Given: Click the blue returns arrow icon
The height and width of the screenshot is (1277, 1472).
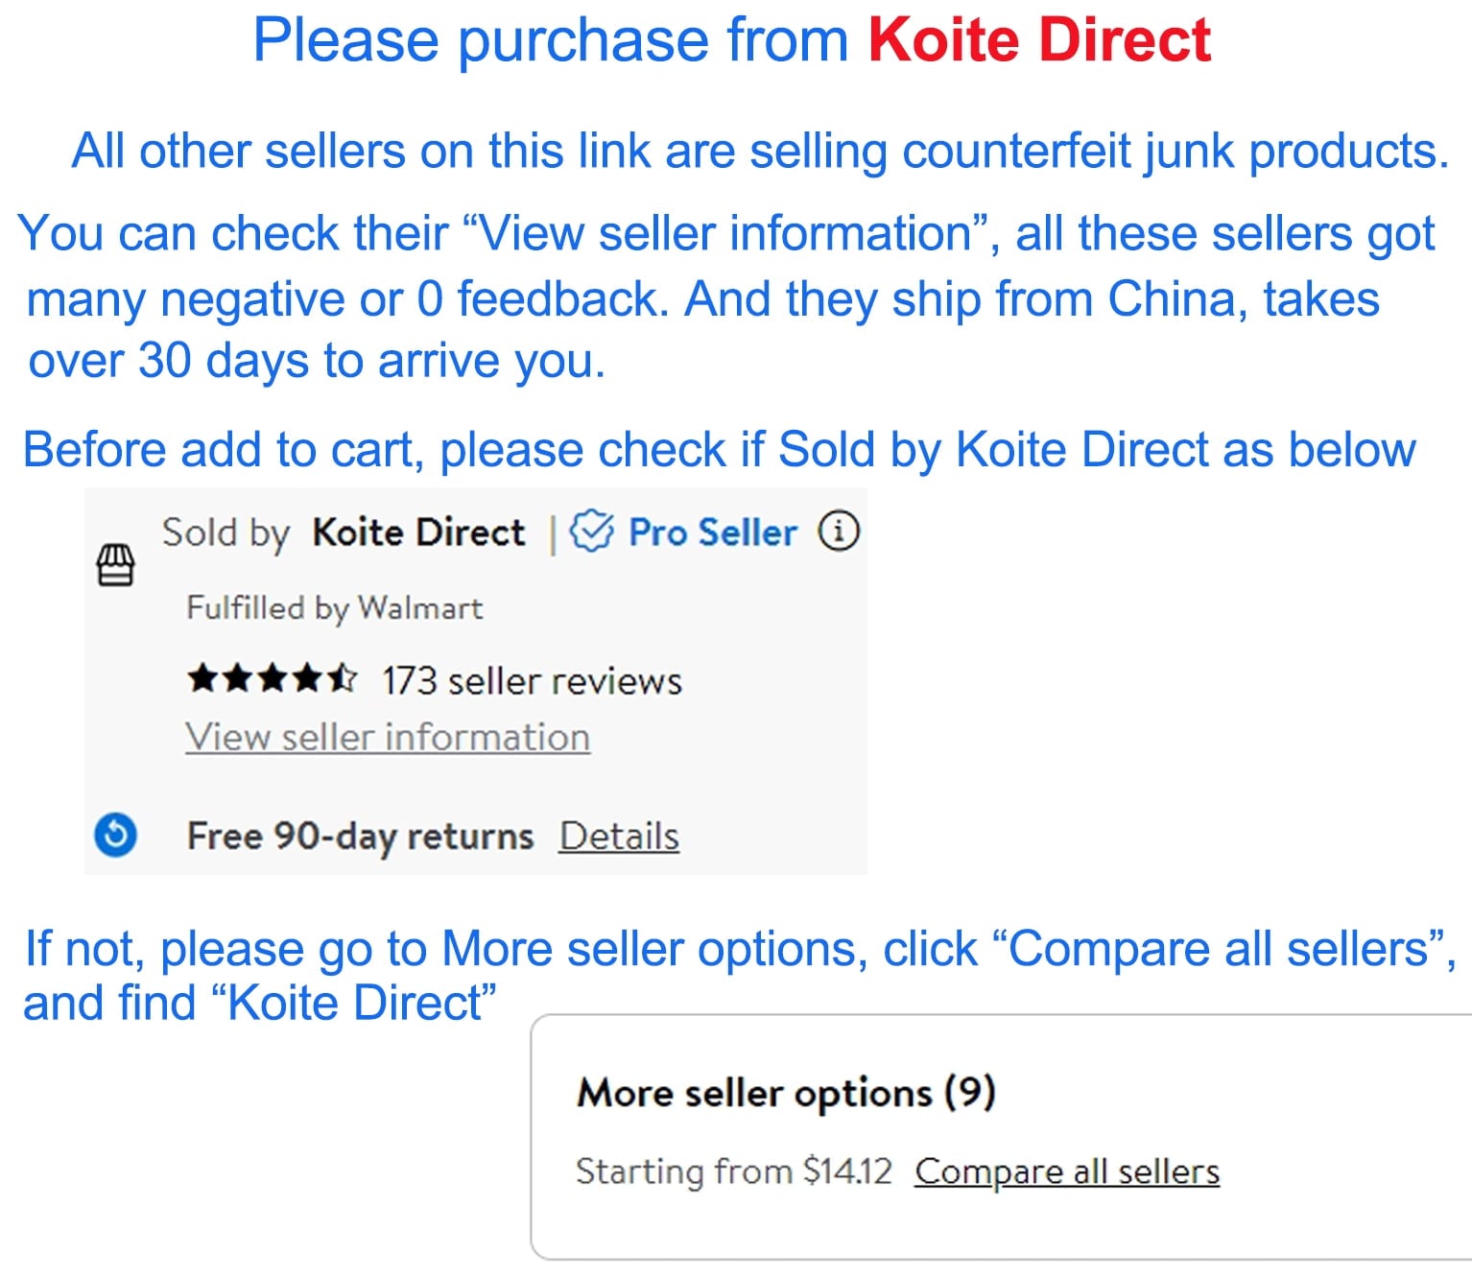Looking at the screenshot, I should [x=116, y=835].
